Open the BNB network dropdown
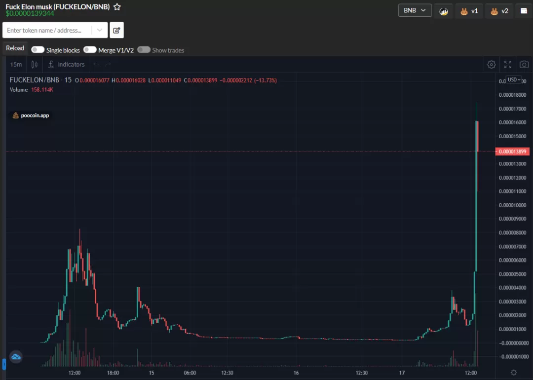This screenshot has height=380, width=533. tap(415, 10)
